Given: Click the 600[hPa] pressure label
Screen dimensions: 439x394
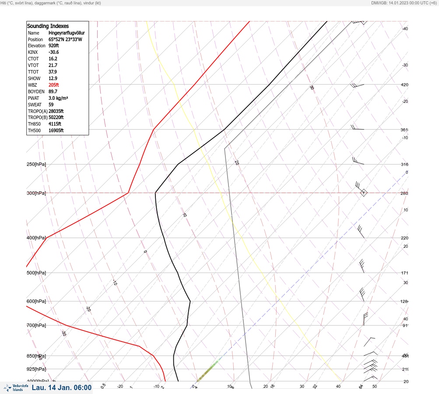Looking at the screenshot, I should pyautogui.click(x=36, y=301).
